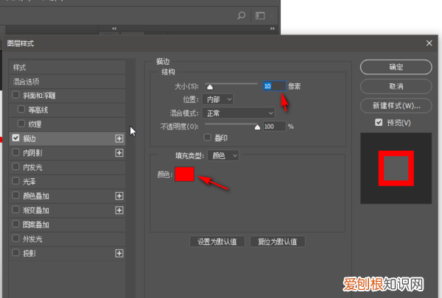442x298 pixels.
Task: Select the 颜色叠加 row label
Action: [x=36, y=196]
